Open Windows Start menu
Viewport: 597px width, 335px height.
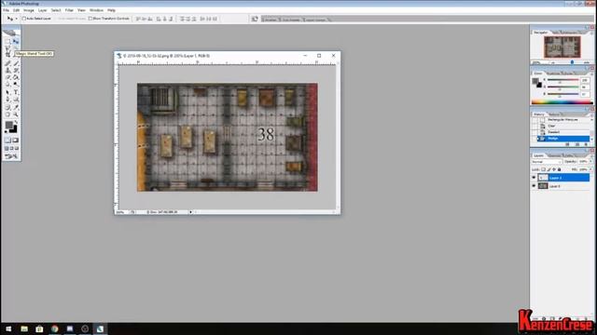click(x=8, y=328)
